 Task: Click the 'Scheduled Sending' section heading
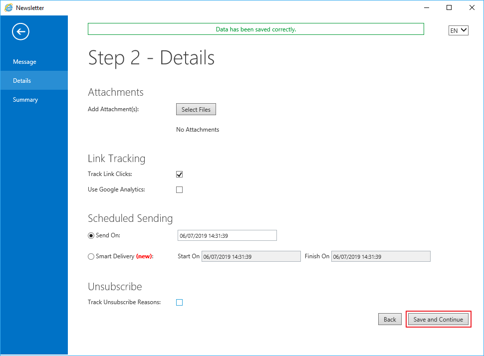tap(130, 218)
